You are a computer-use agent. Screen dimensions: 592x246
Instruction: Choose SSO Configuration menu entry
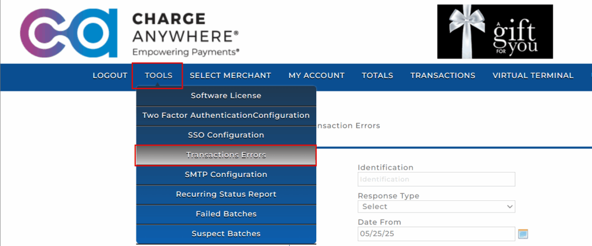click(226, 135)
